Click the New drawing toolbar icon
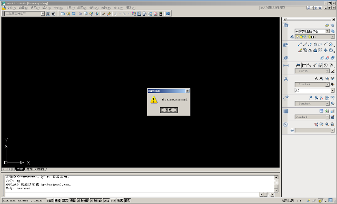Screen dimensions: 337x204 pyautogui.click(x=63, y=14)
